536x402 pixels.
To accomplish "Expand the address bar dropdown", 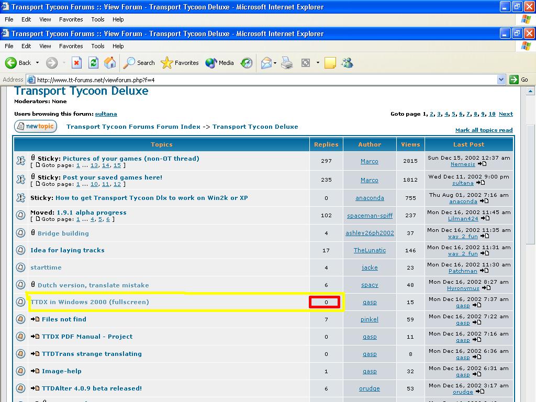I will click(x=501, y=80).
